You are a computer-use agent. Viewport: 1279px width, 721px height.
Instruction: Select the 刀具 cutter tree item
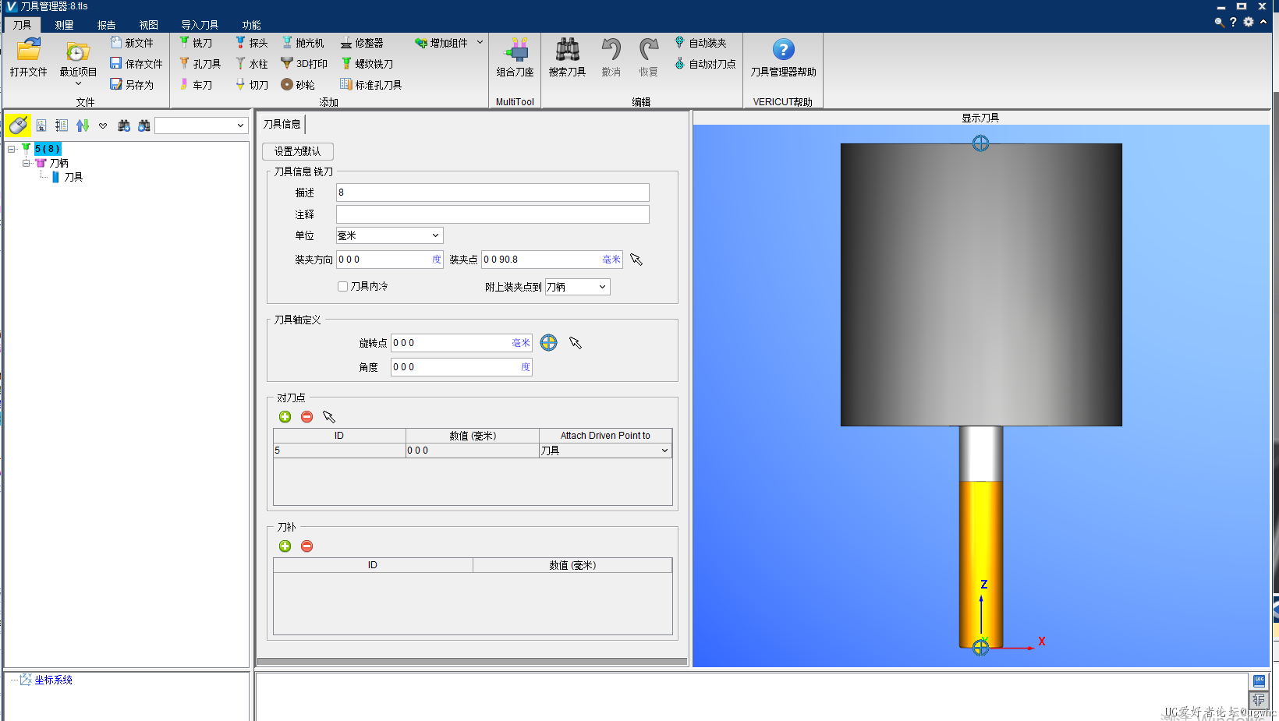73,177
